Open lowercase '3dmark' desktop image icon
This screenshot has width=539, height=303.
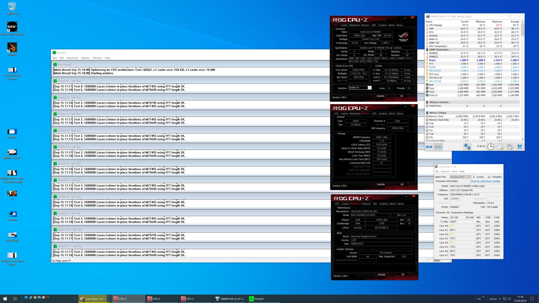pyautogui.click(x=12, y=134)
